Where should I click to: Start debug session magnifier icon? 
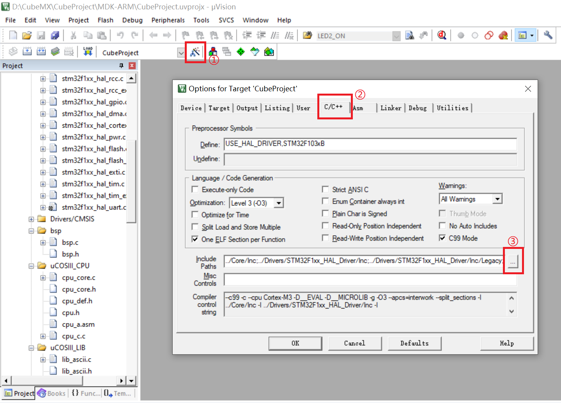tap(442, 36)
